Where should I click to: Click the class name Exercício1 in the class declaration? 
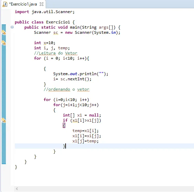click(58, 22)
